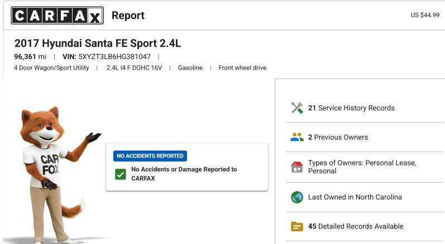This screenshot has width=445, height=244.
Task: Click the folder detailed records icon
Action: (x=297, y=226)
